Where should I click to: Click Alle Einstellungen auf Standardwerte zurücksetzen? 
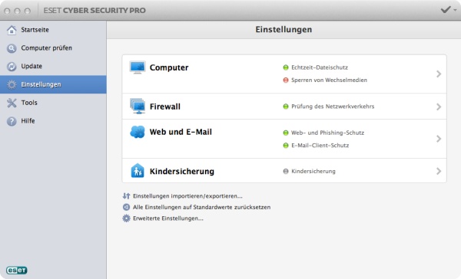pos(201,207)
